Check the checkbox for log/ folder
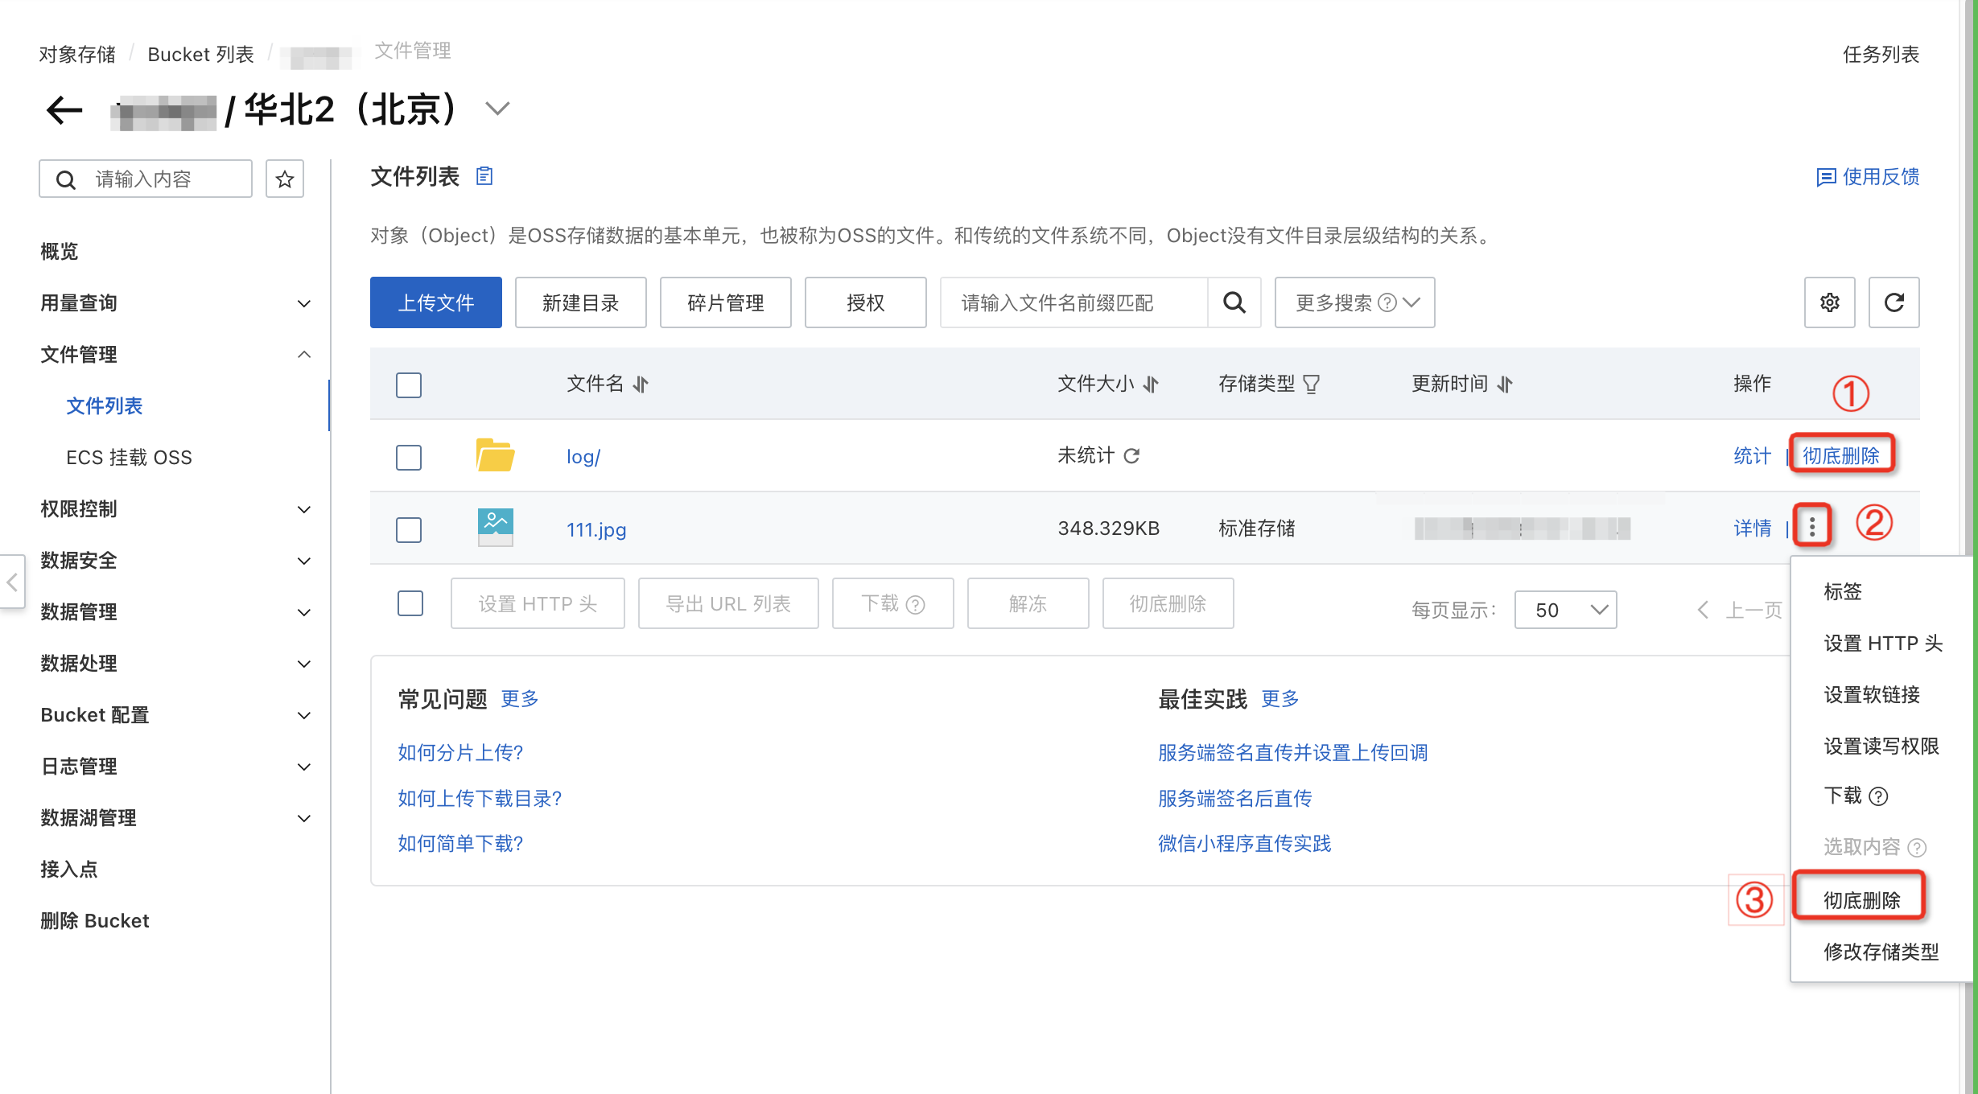Screen dimensions: 1978x1094 [x=409, y=457]
